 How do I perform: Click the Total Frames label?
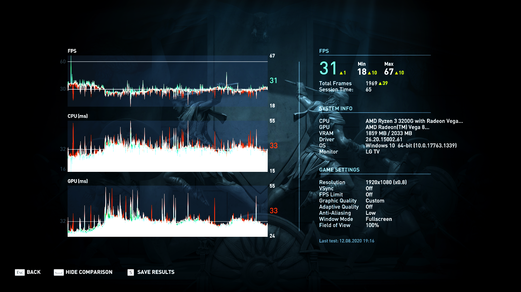pos(335,83)
